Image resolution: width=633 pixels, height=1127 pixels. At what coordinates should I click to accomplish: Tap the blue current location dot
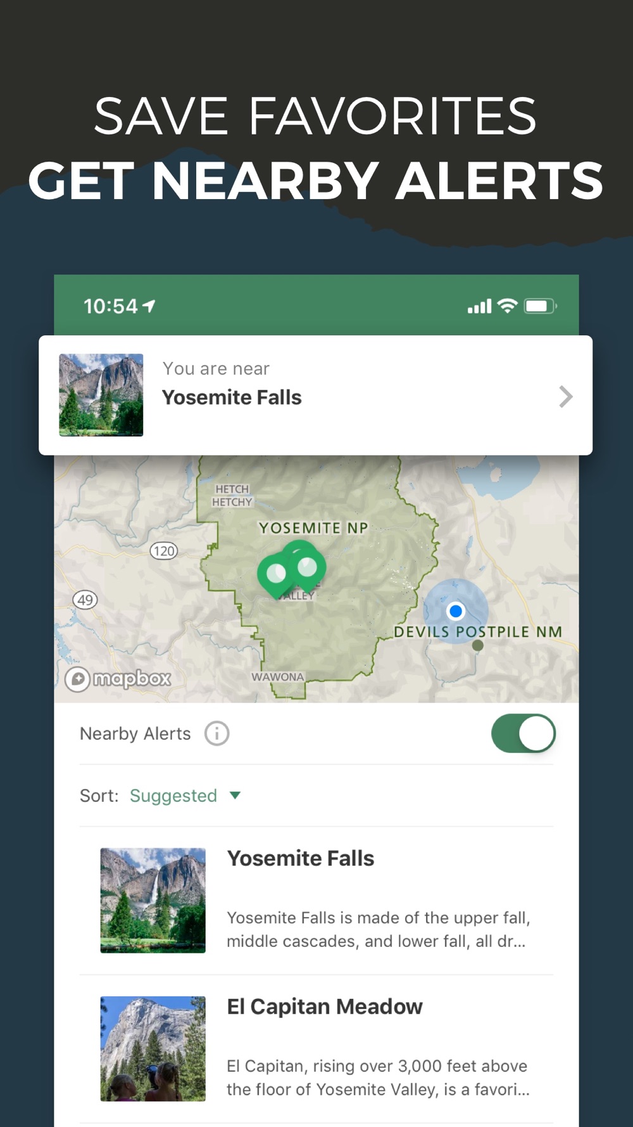pos(456,611)
